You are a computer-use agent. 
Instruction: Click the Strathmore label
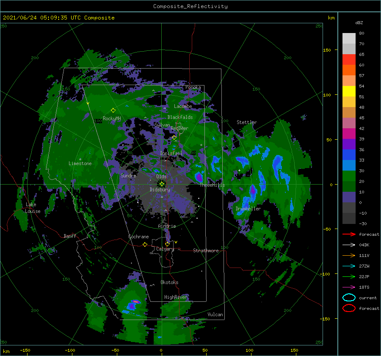pyautogui.click(x=206, y=251)
